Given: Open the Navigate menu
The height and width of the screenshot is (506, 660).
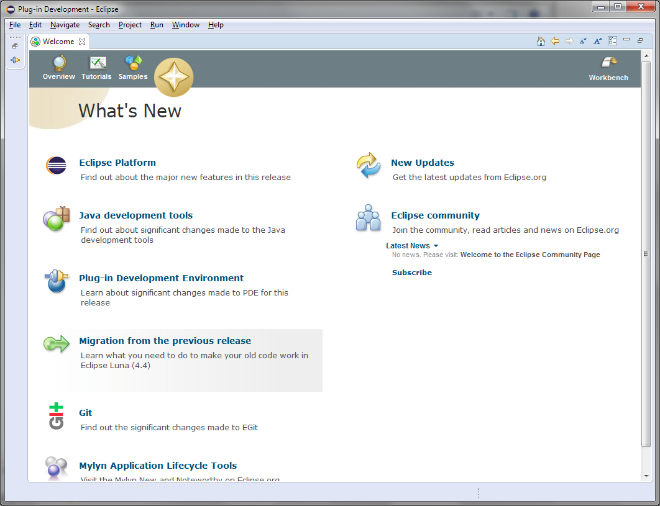Looking at the screenshot, I should [65, 25].
